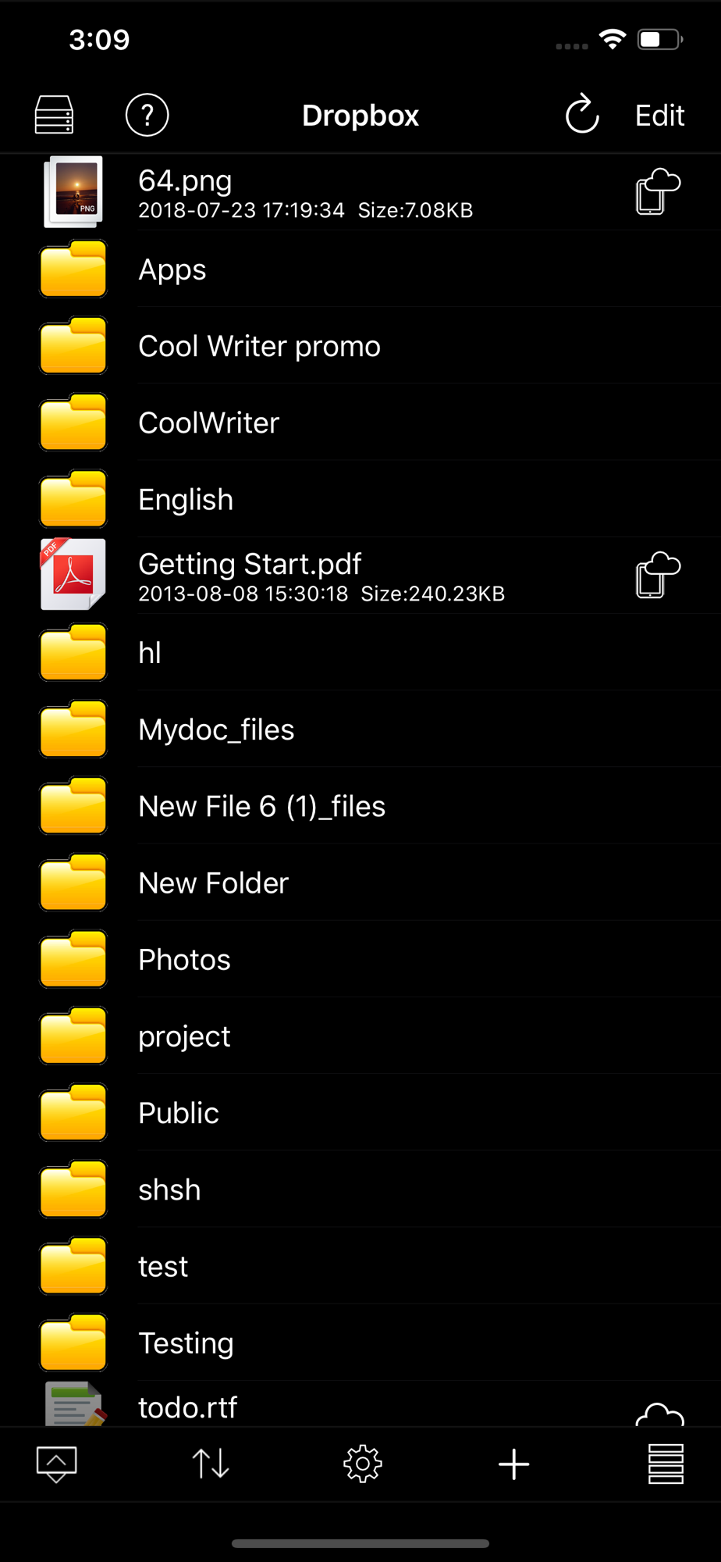Viewport: 721px width, 1562px height.
Task: Open the CoolWriter folder icon
Action: [x=73, y=422]
